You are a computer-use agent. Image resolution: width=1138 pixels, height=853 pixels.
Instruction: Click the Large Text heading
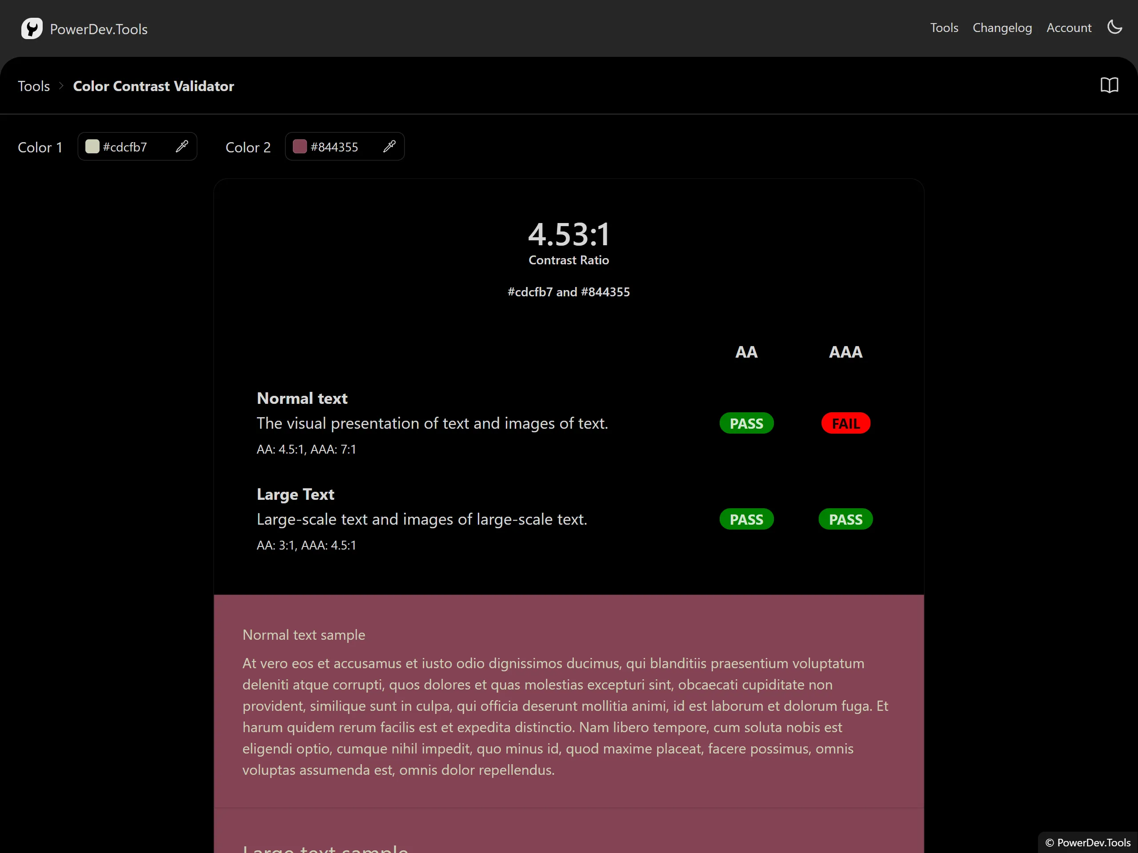tap(295, 494)
